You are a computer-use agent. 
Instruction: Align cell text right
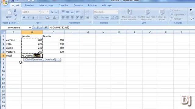coord(72,18)
